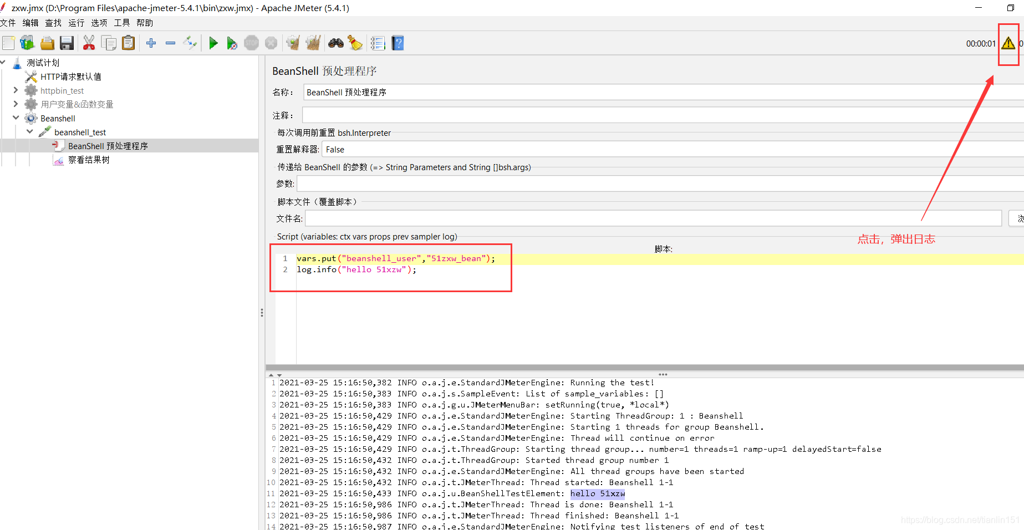Image resolution: width=1024 pixels, height=530 pixels.
Task: Click the 参数 parameters field
Action: click(x=660, y=184)
